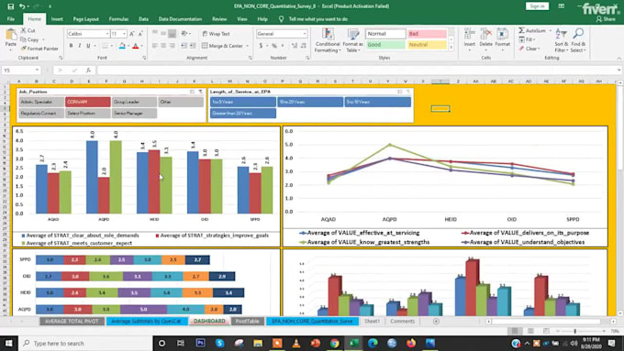Apply the Neutral cell style
Image resolution: width=624 pixels, height=351 pixels.
pyautogui.click(x=427, y=45)
